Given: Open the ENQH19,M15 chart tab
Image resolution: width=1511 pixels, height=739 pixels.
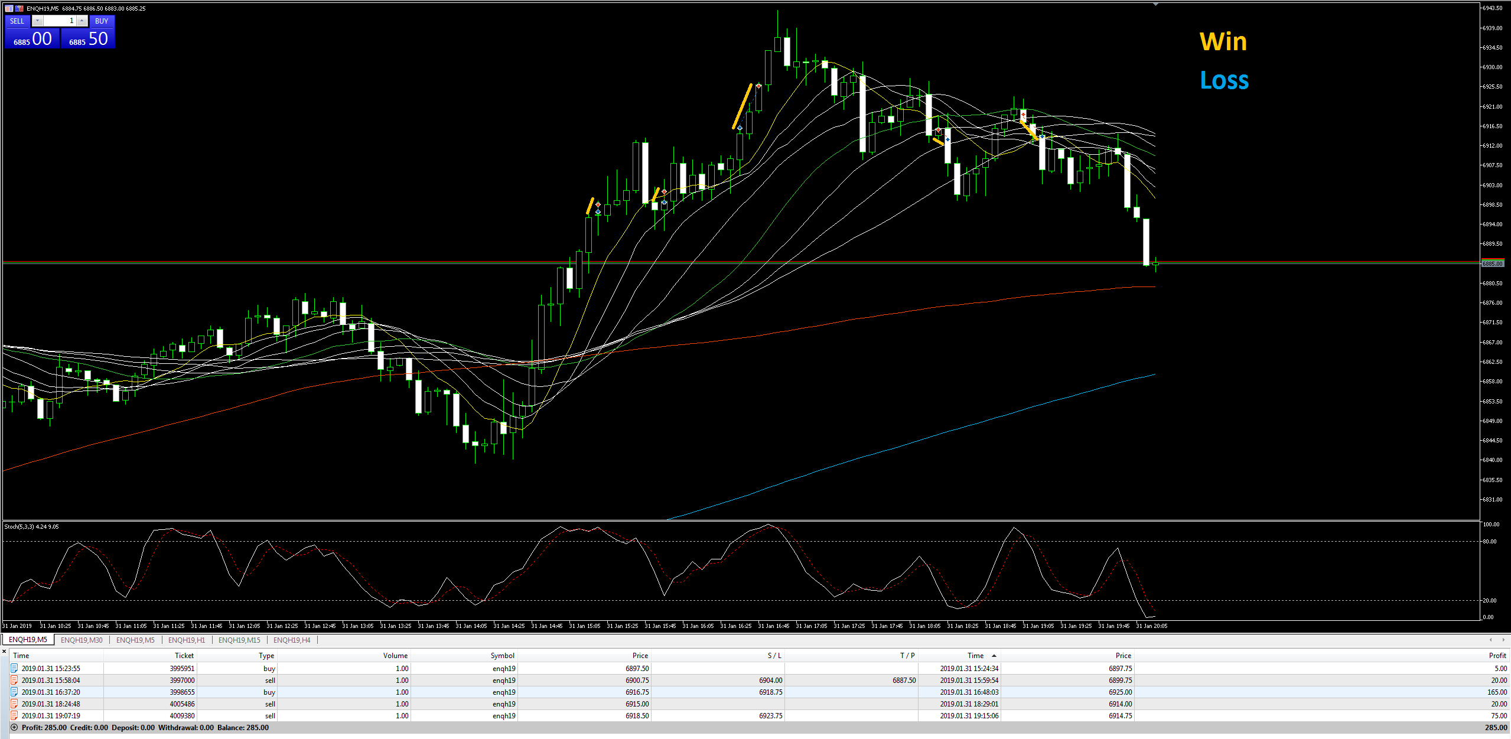Looking at the screenshot, I should tap(239, 640).
